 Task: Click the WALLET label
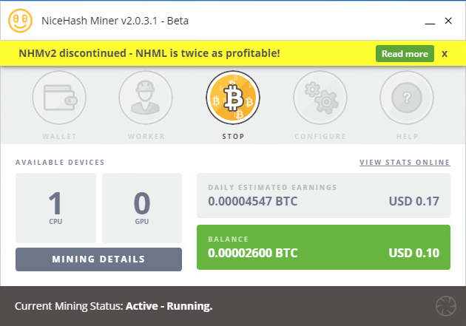point(59,137)
